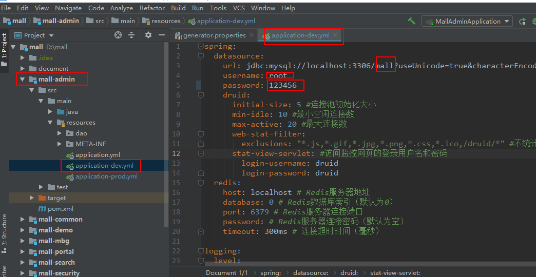
Task: Expand the .idea folder
Action: coord(23,58)
